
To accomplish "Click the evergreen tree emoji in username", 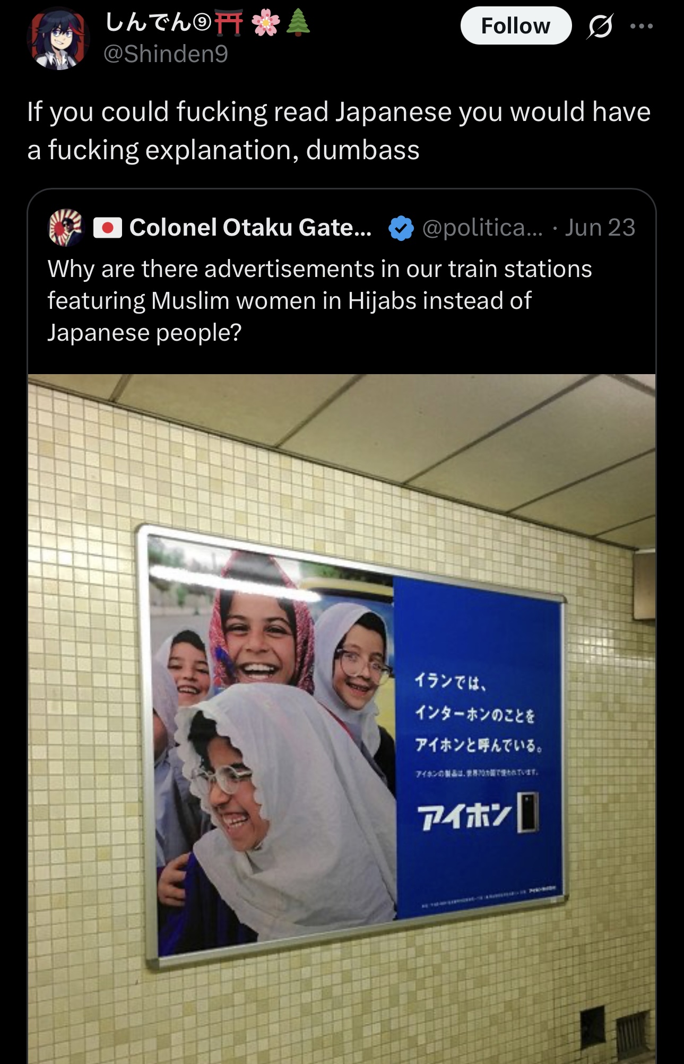I will 298,23.
